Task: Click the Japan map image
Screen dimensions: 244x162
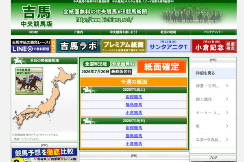Action: tap(45, 98)
